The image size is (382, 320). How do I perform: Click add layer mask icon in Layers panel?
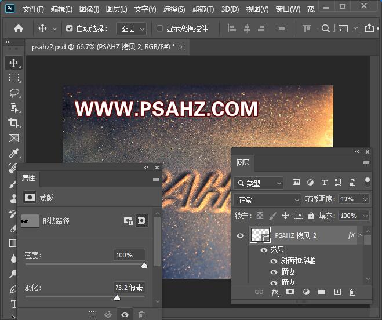coord(290,292)
